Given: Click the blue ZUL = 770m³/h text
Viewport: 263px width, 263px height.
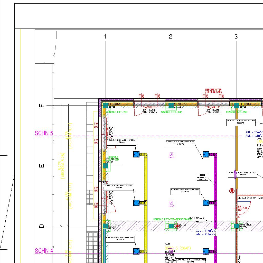Looking at the screenshot, I should point(206,231).
